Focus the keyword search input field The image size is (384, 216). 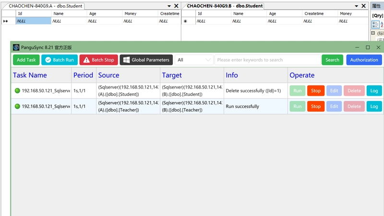268,60
